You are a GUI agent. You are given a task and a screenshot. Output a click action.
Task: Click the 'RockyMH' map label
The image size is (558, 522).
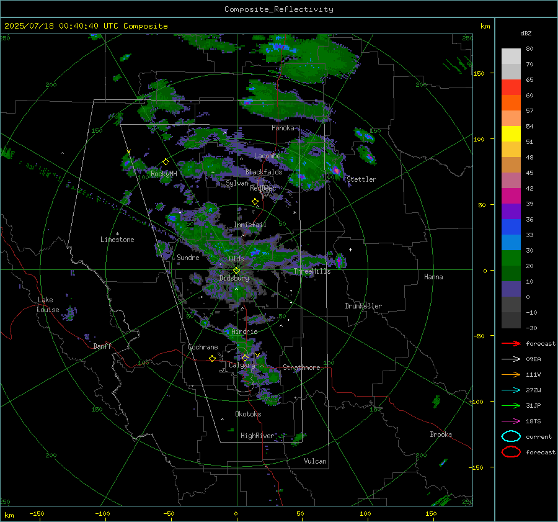[164, 174]
